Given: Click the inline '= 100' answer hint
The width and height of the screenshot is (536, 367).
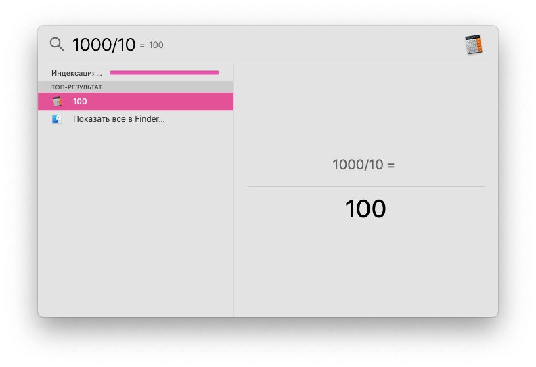Looking at the screenshot, I should (x=152, y=45).
